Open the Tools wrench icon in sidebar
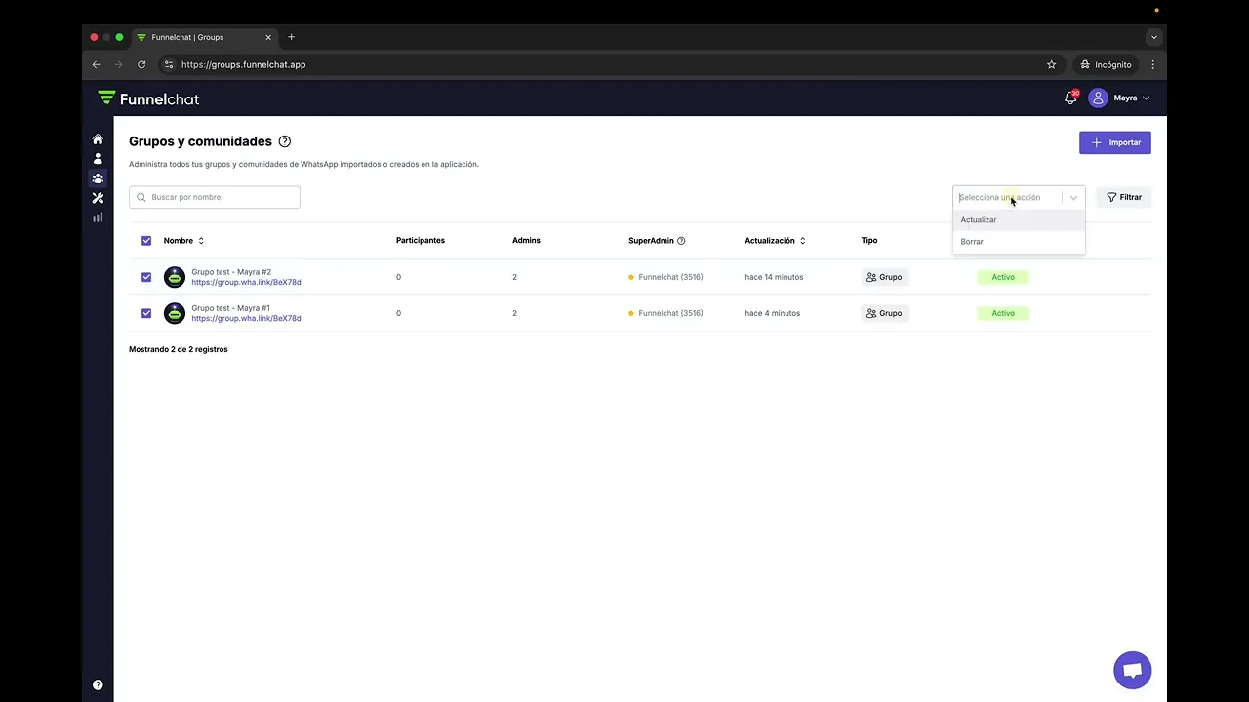The height and width of the screenshot is (702, 1249). [x=98, y=198]
